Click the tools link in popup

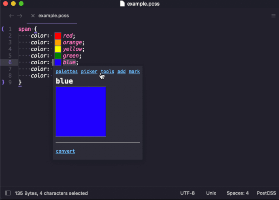tap(107, 72)
